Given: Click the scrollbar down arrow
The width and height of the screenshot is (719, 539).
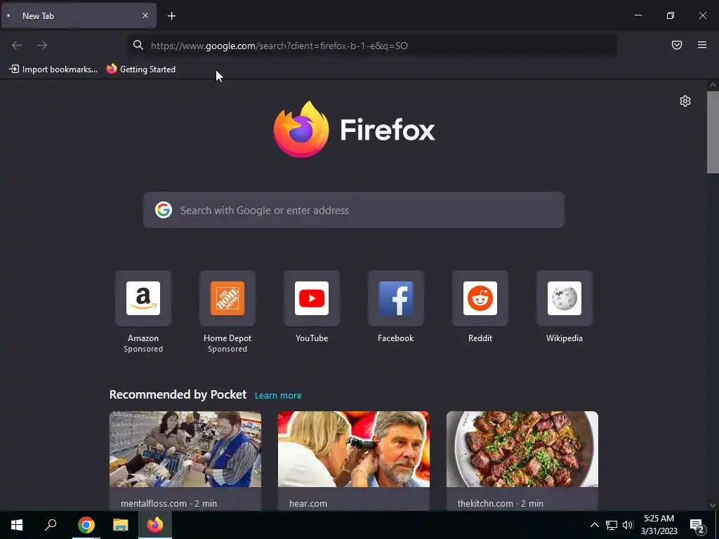Looking at the screenshot, I should [x=713, y=505].
